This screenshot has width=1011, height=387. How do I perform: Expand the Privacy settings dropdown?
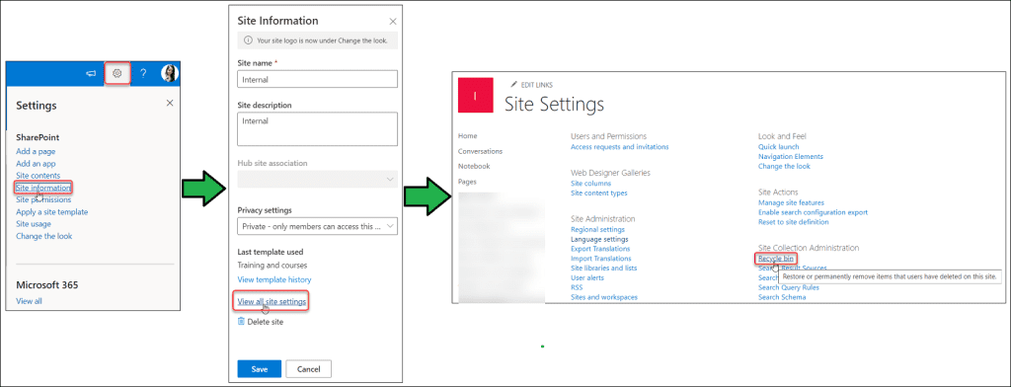[317, 226]
